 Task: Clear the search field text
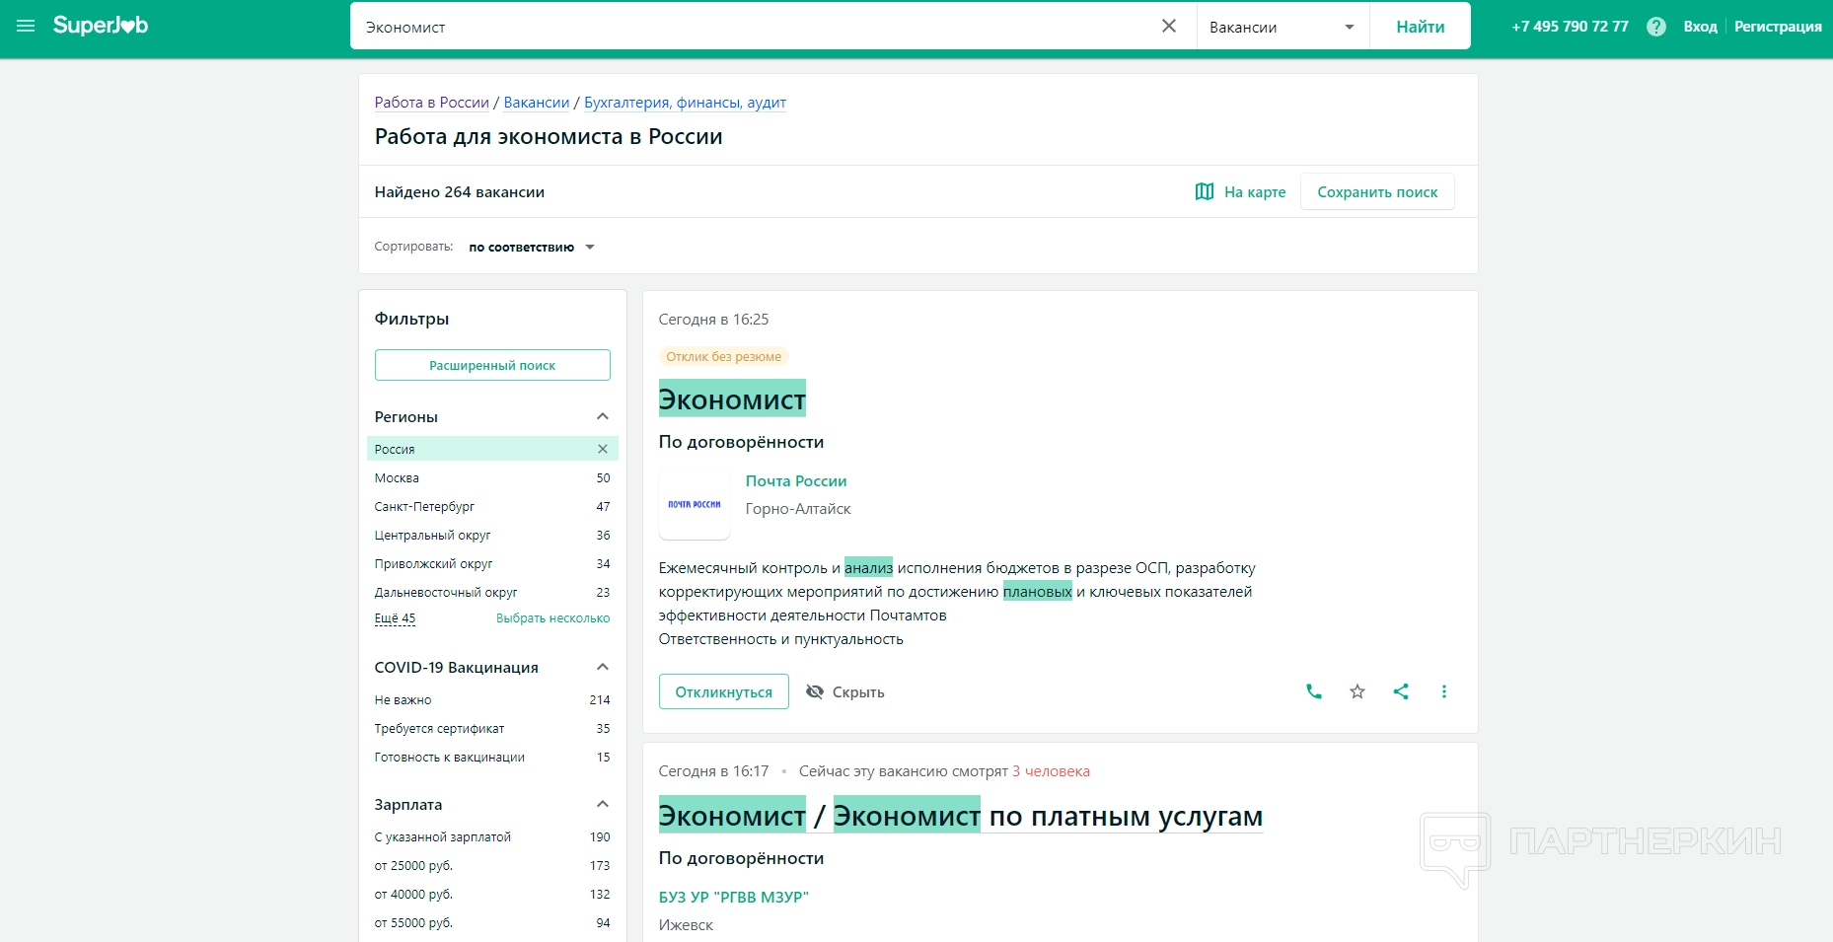point(1168,27)
